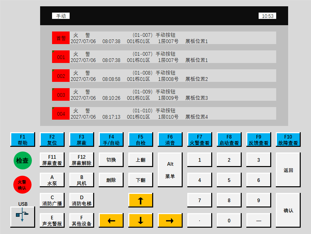Viewport: 311px width, 234px height.
Task: Click 展板位置2 location text
Action: point(197,79)
